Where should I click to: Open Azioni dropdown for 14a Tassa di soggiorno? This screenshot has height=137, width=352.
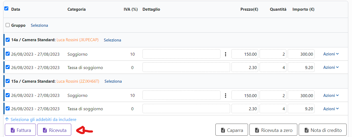click(x=331, y=67)
